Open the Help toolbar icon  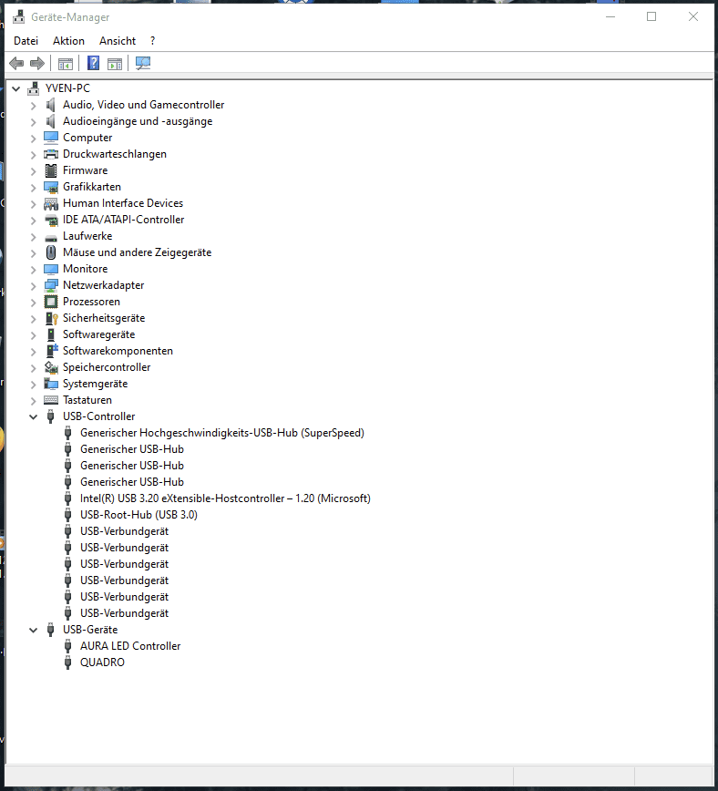(93, 64)
